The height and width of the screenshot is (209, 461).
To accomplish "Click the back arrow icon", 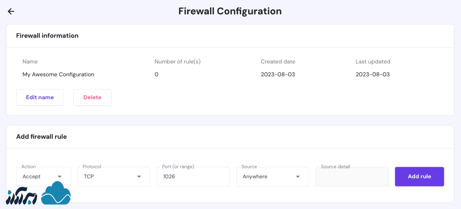I will 11,11.
